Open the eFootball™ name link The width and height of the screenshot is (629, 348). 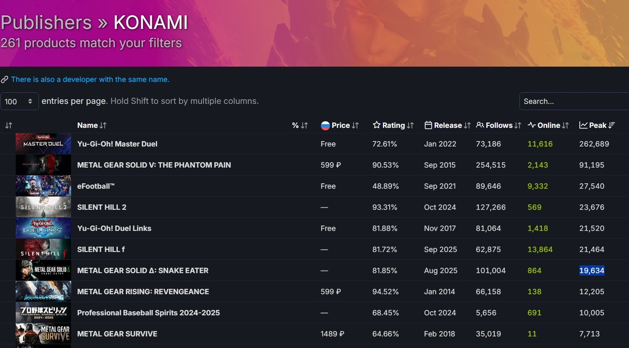pos(96,186)
